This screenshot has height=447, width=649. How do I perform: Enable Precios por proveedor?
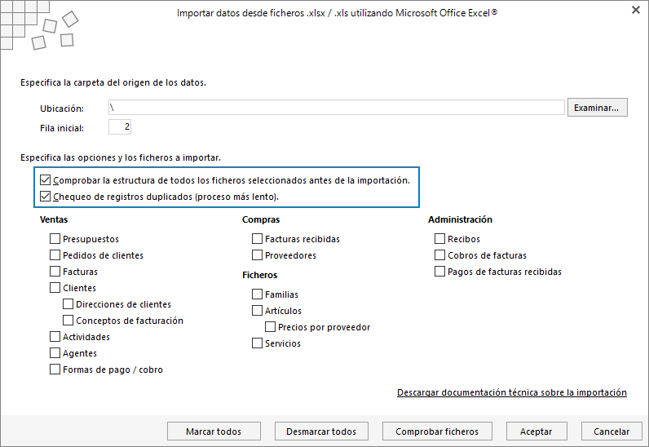pos(270,327)
